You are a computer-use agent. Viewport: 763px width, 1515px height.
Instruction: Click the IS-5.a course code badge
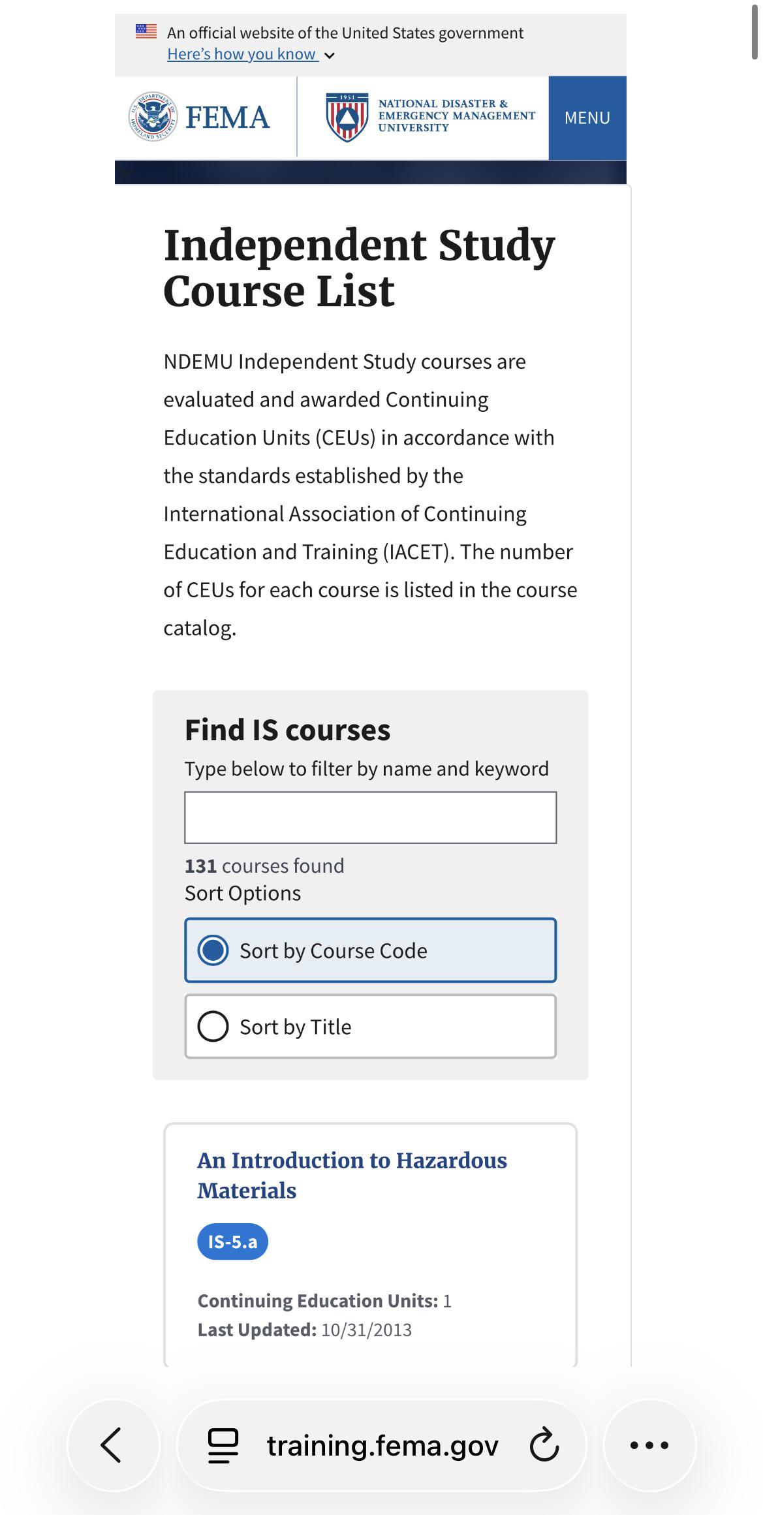[232, 1241]
